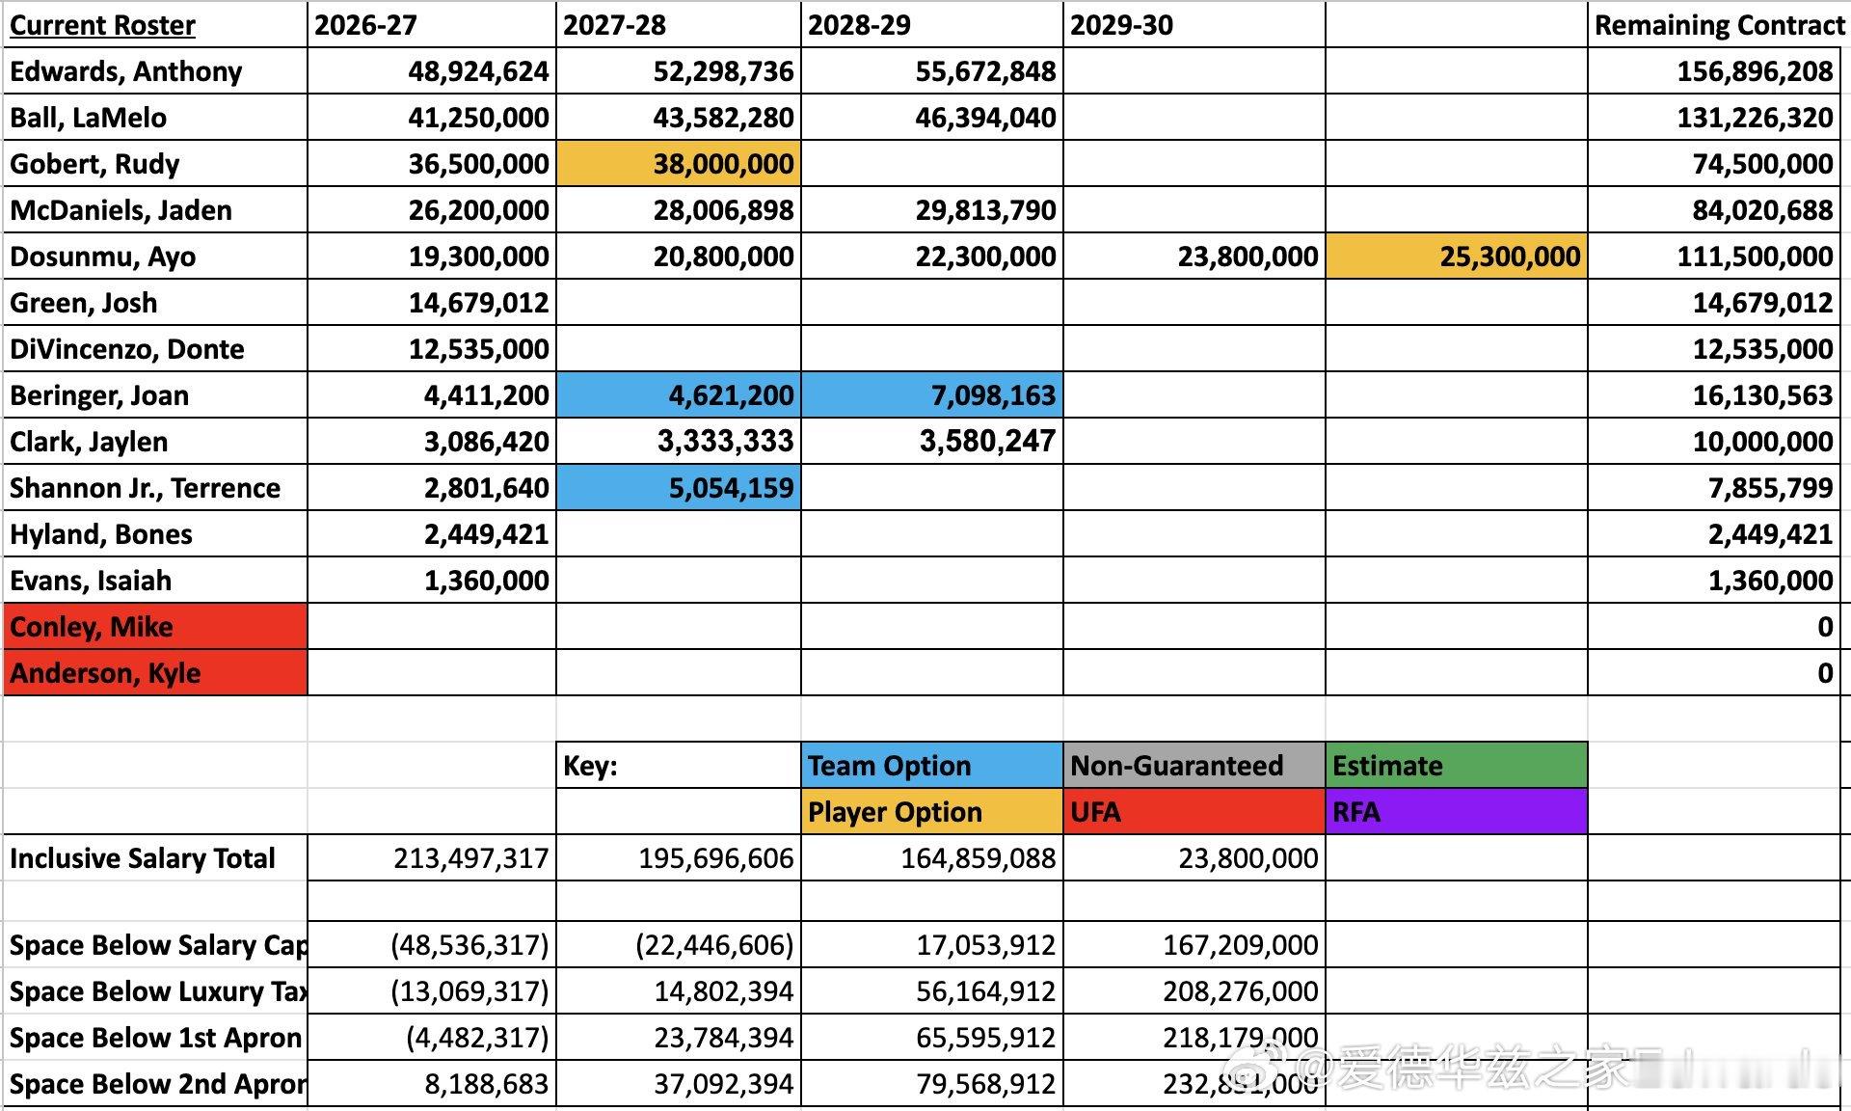This screenshot has height=1111, width=1851.
Task: Select McDaniels' 2027-28 salary 28,006,898
Action: [x=679, y=209]
